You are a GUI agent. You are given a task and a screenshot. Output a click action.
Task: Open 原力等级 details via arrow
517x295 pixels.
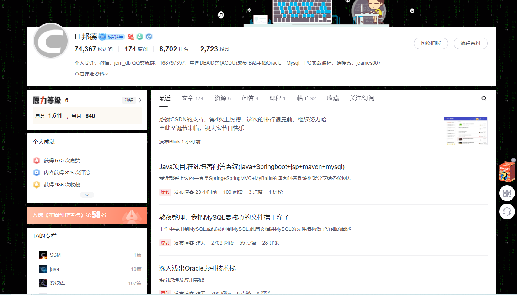coord(140,100)
